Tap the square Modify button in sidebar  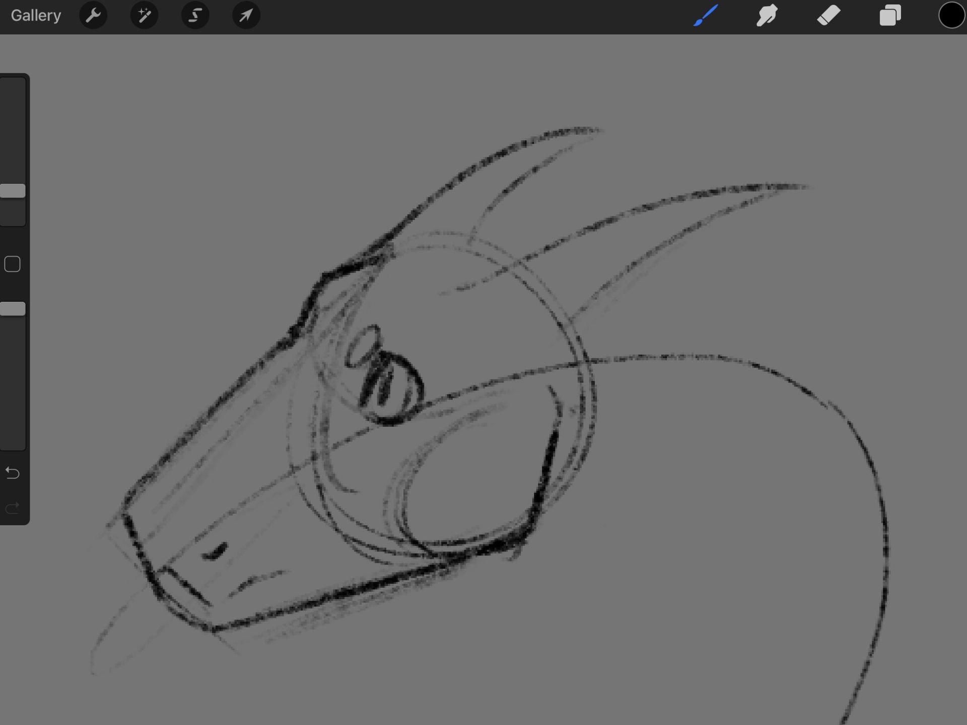pos(12,264)
